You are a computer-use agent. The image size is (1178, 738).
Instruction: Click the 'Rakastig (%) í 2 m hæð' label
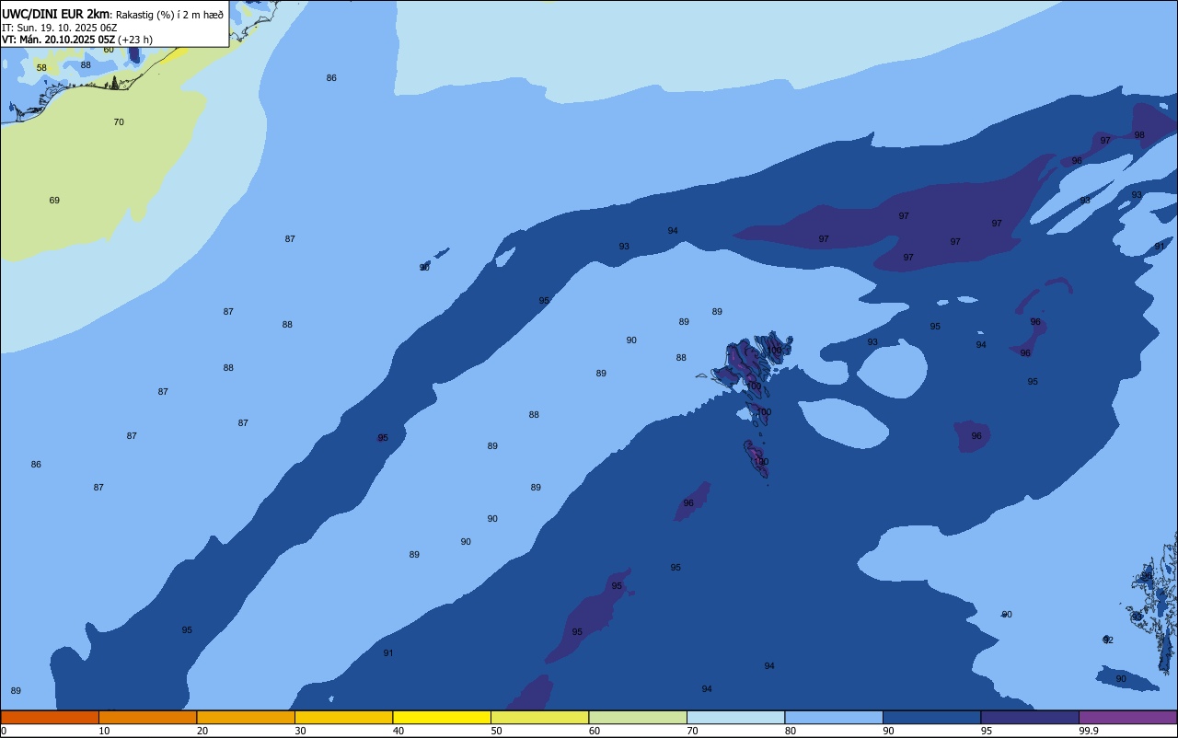[x=169, y=14]
